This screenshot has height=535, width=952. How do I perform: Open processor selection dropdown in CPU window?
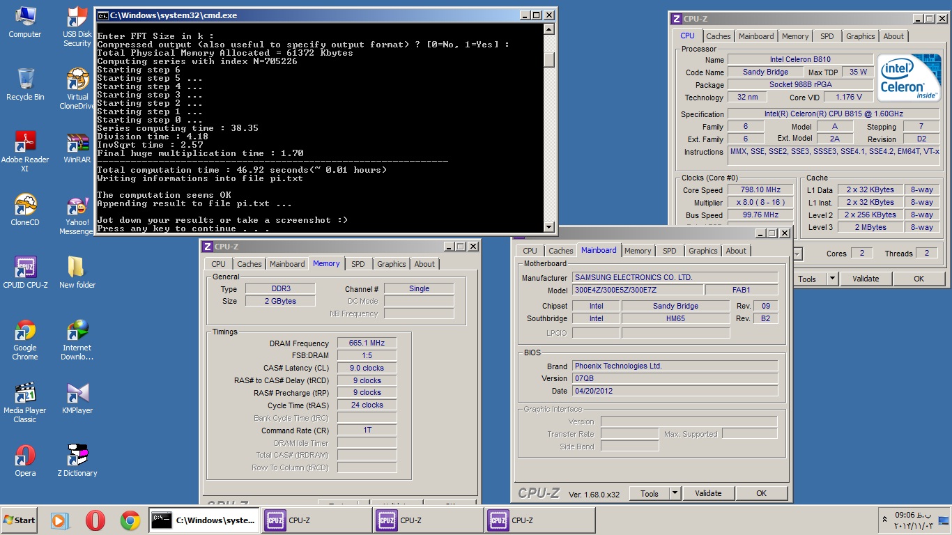[x=798, y=254]
